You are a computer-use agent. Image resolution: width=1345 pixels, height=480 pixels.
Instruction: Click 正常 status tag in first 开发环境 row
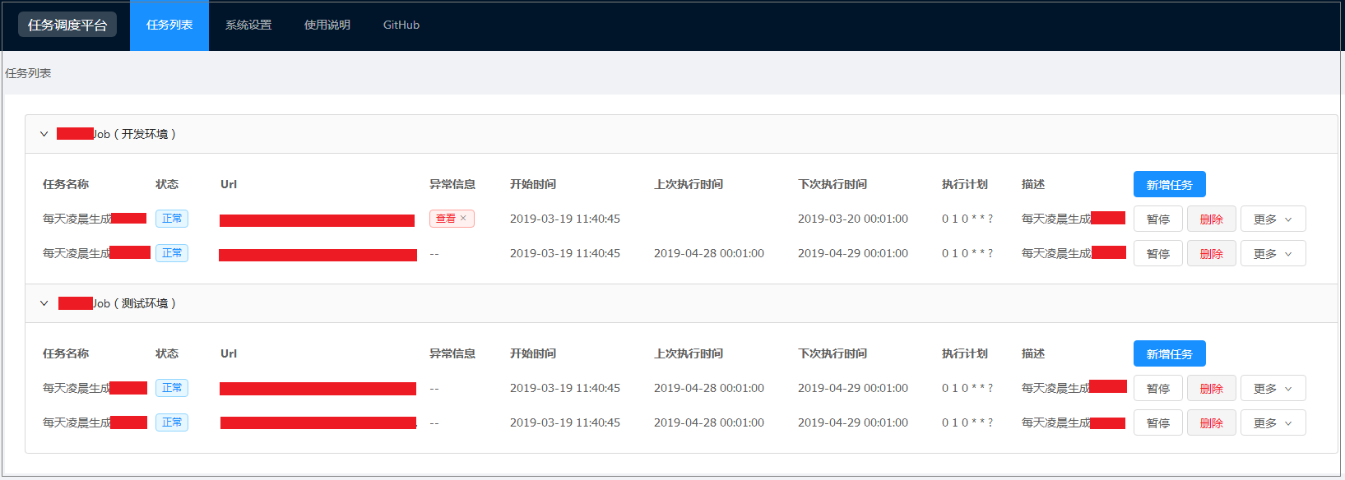172,219
